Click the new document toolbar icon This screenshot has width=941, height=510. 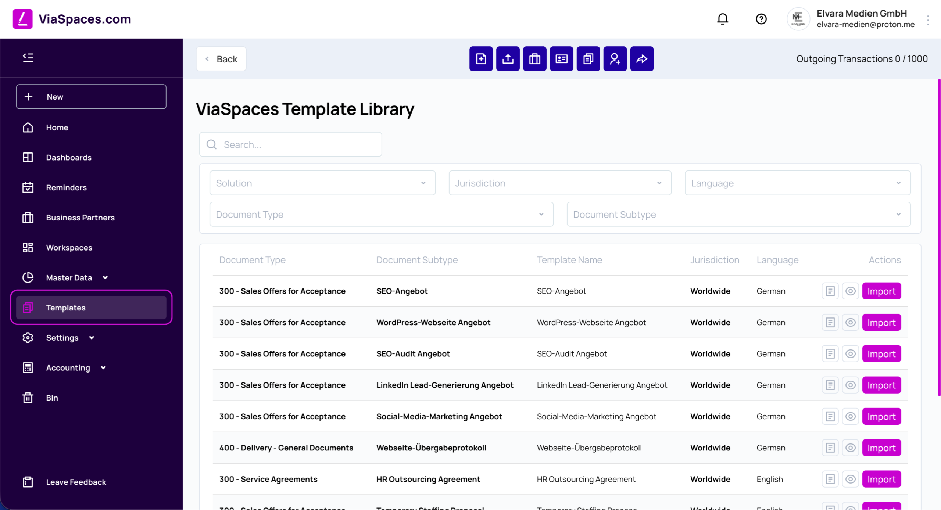point(481,59)
